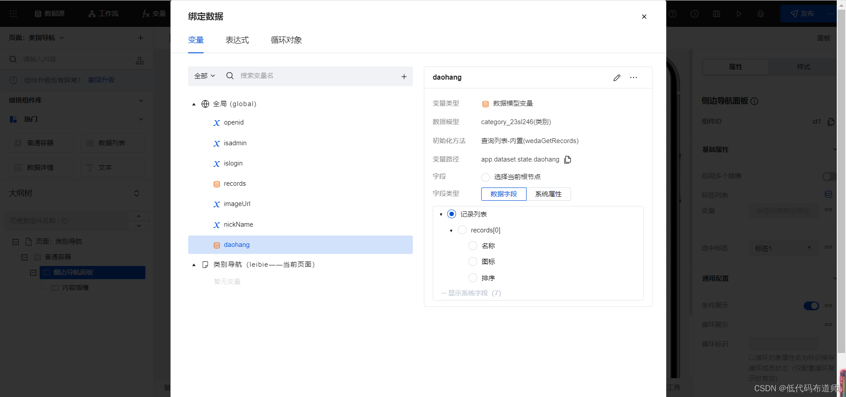
Task: Collapse the 热门 component group
Action: 141,119
